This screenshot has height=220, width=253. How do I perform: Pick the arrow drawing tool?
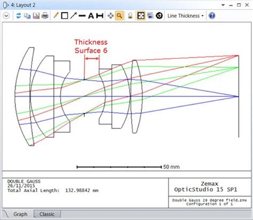tap(73, 15)
